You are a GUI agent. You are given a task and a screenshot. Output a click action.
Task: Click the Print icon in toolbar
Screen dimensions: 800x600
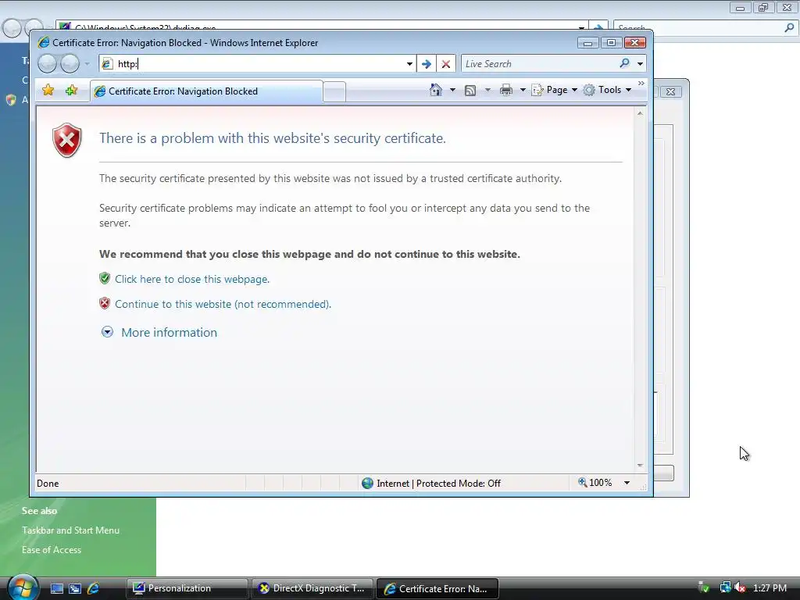[506, 91]
